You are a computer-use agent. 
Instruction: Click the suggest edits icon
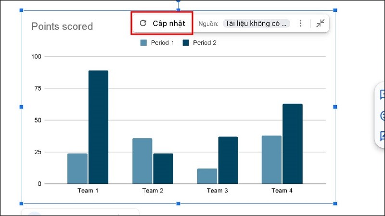click(383, 136)
